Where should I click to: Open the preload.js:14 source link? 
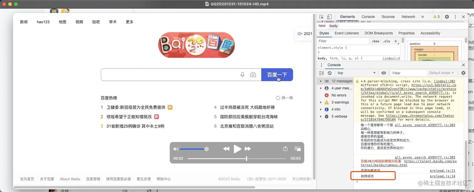click(442, 176)
